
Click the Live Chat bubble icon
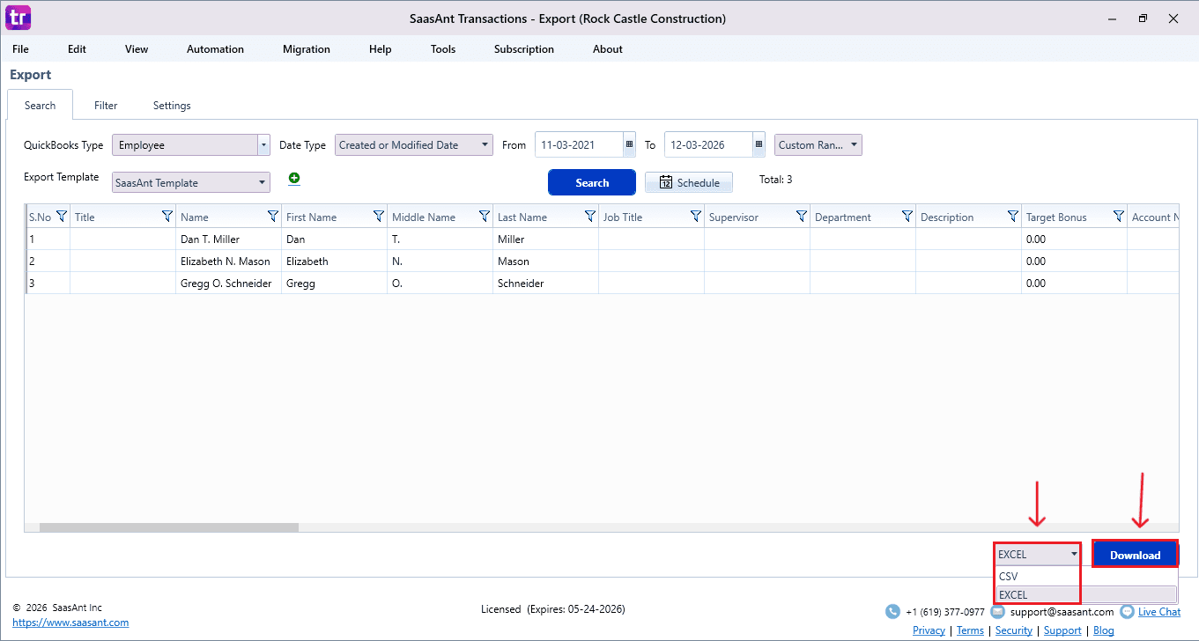click(x=1127, y=612)
